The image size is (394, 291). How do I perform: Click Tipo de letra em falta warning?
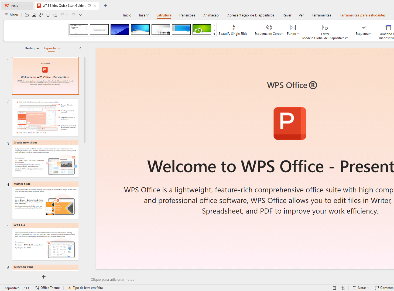[x=85, y=288]
